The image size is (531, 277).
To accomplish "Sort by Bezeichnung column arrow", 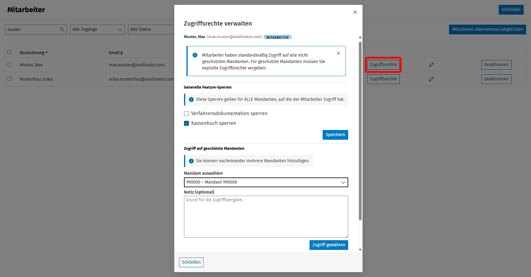I will pyautogui.click(x=47, y=52).
